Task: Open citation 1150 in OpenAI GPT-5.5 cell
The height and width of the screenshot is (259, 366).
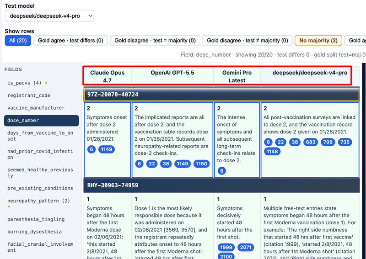Action: (x=201, y=164)
